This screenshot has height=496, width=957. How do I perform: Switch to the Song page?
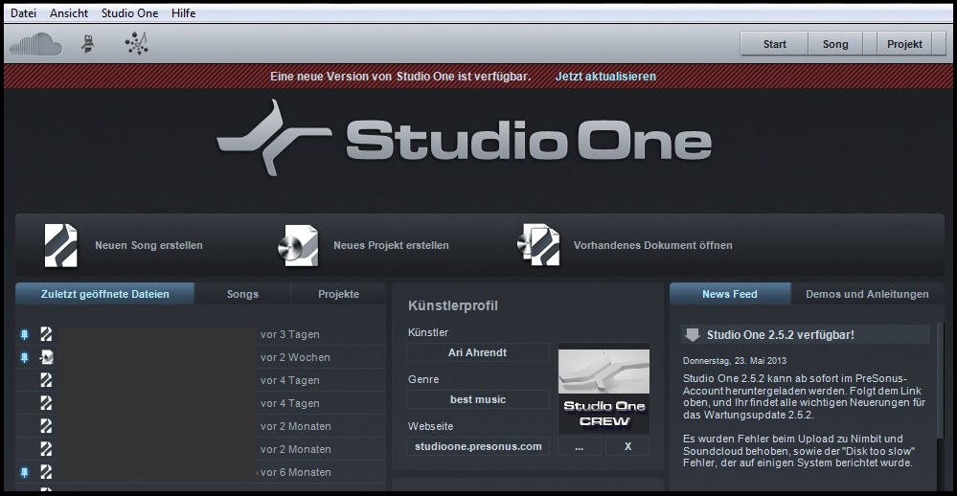coord(835,44)
